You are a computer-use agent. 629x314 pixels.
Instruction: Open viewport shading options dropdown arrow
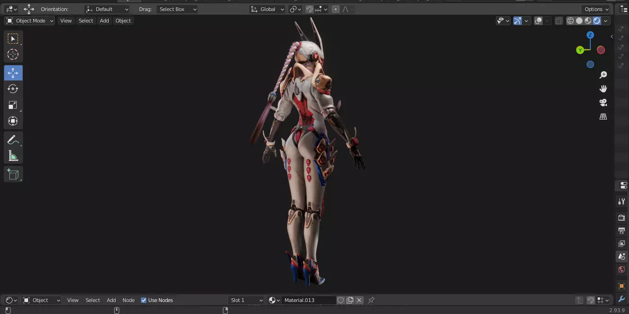point(606,21)
